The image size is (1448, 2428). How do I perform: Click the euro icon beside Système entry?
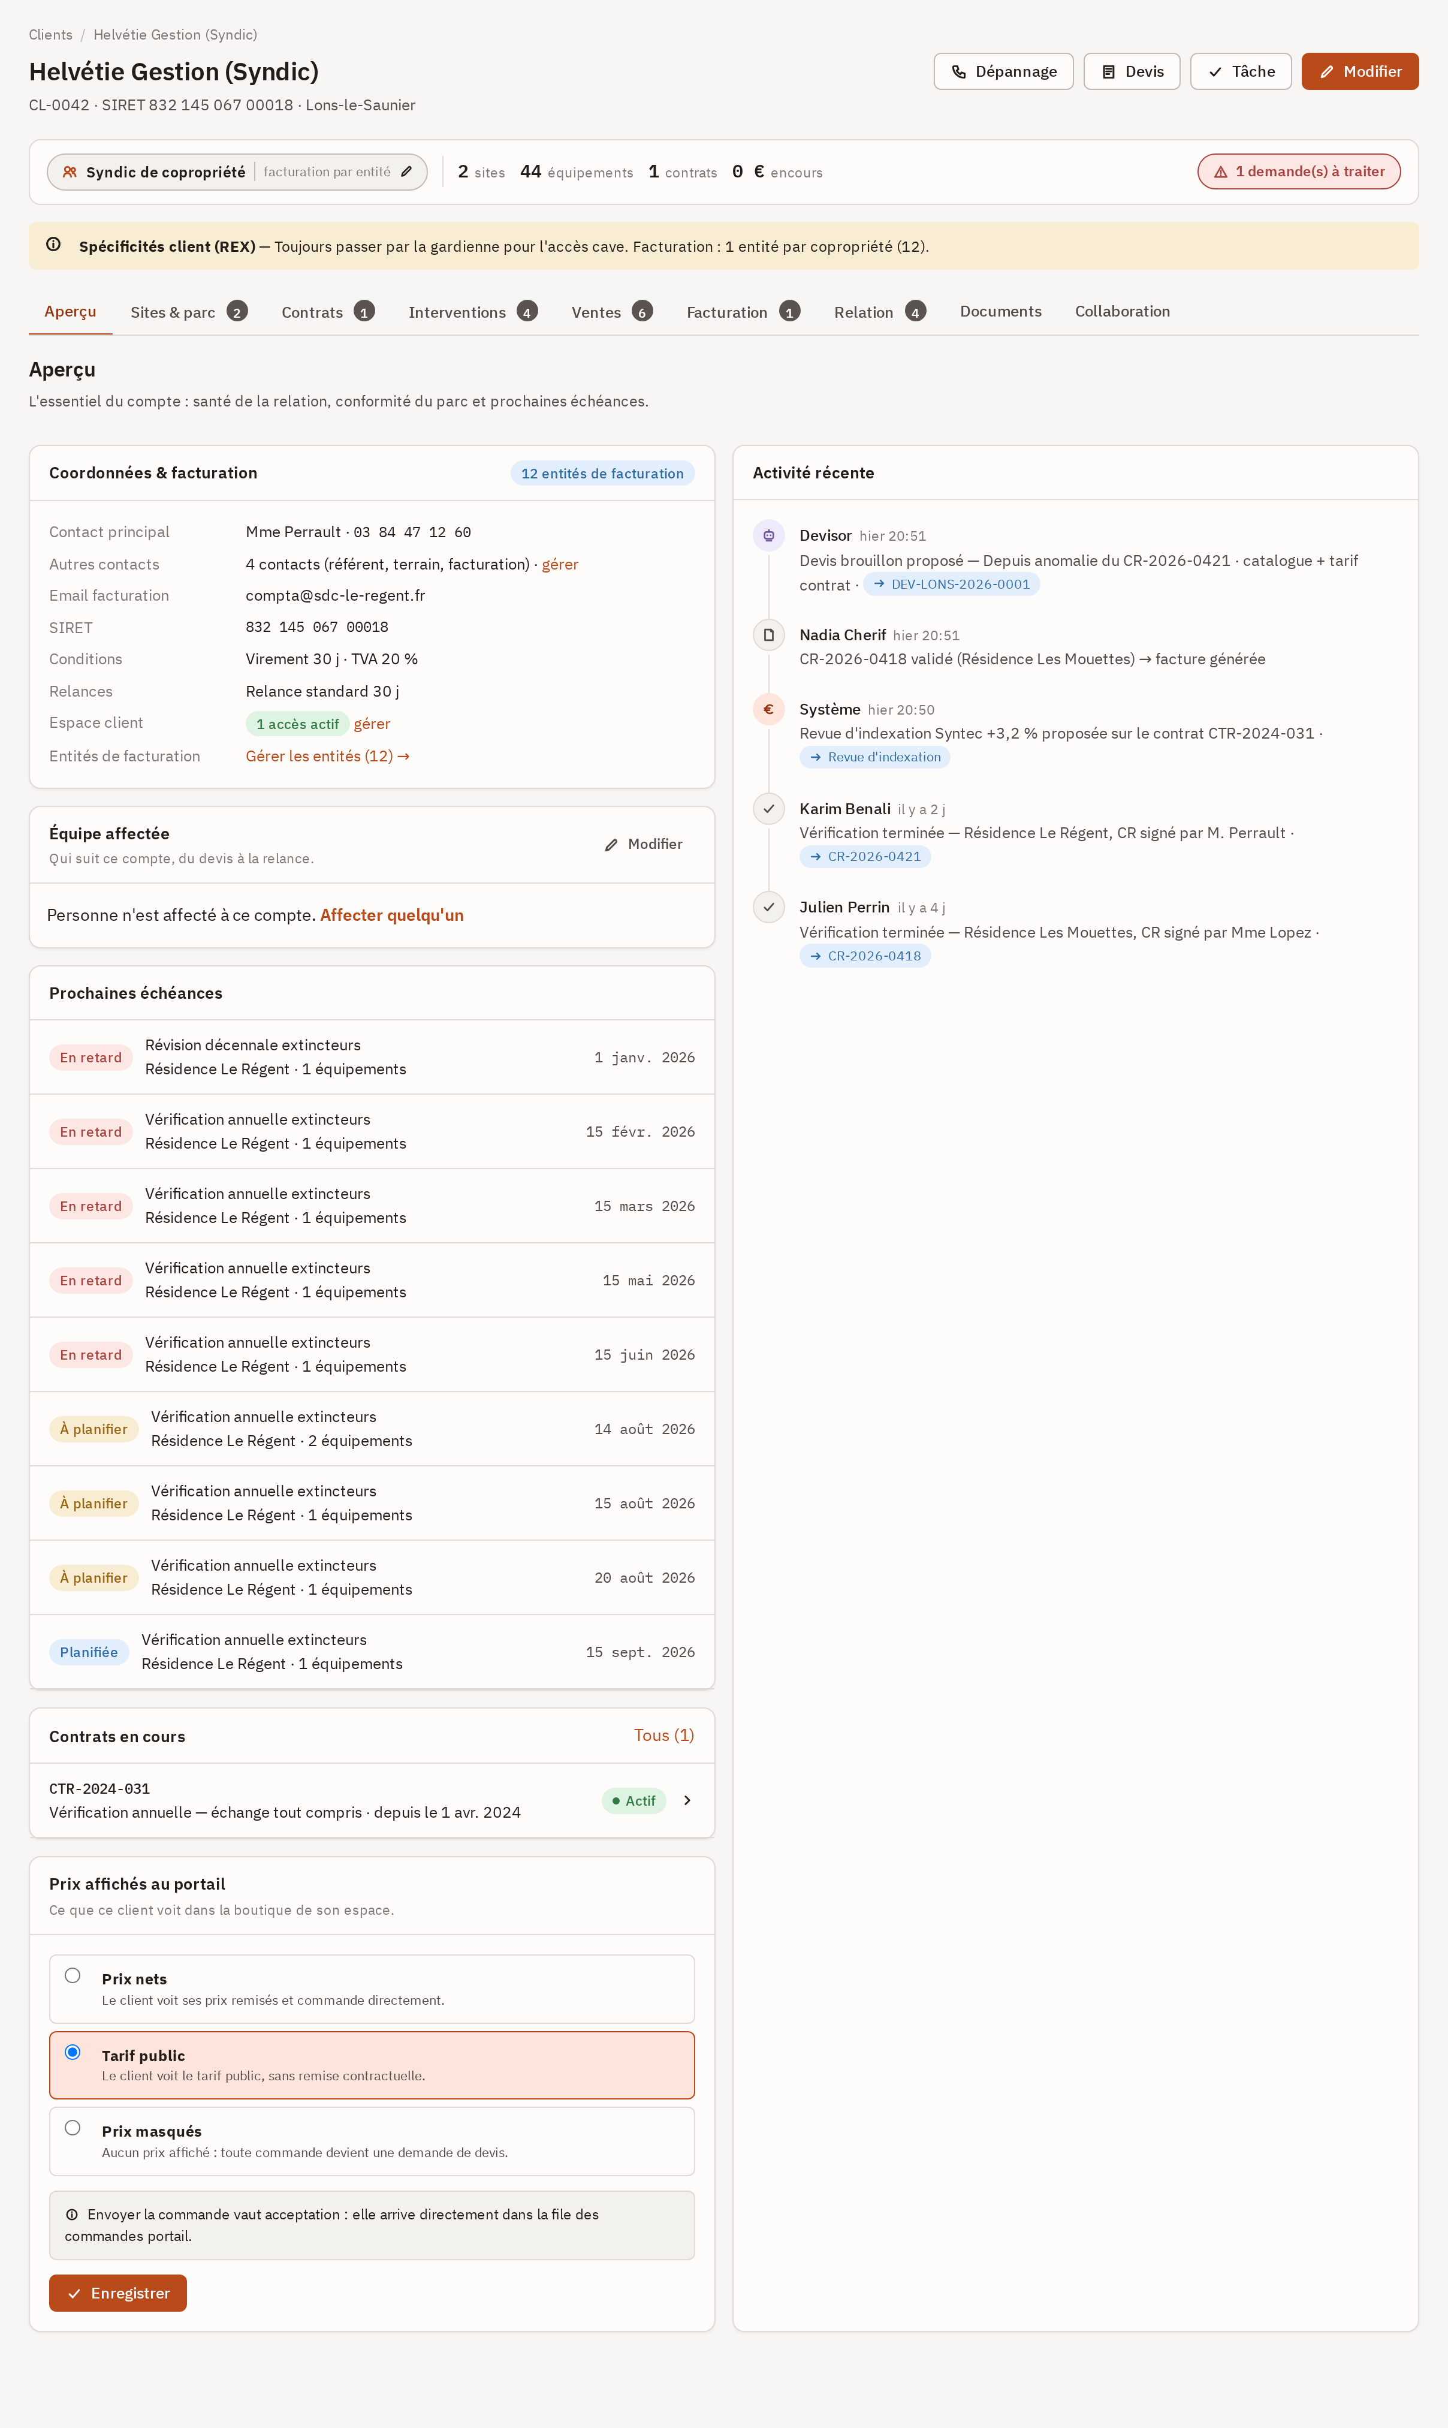click(x=768, y=709)
